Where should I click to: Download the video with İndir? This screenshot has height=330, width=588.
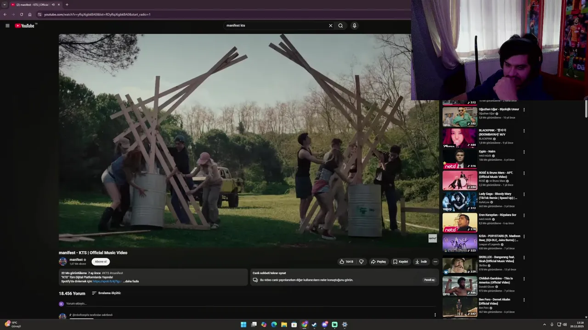pyautogui.click(x=421, y=262)
